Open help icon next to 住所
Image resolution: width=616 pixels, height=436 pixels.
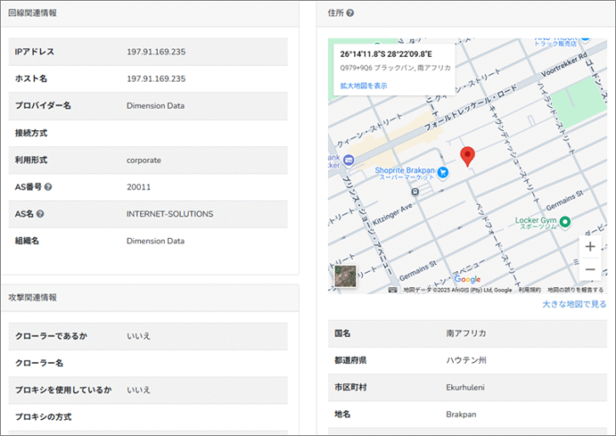[350, 13]
